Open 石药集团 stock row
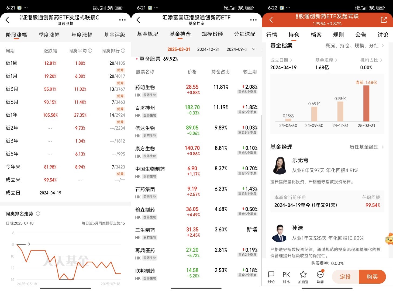Screen dimensions: 393x291 pyautogui.click(x=196, y=192)
